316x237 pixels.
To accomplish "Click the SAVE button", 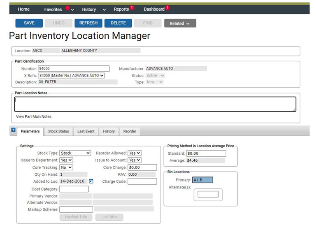I will pyautogui.click(x=29, y=23).
